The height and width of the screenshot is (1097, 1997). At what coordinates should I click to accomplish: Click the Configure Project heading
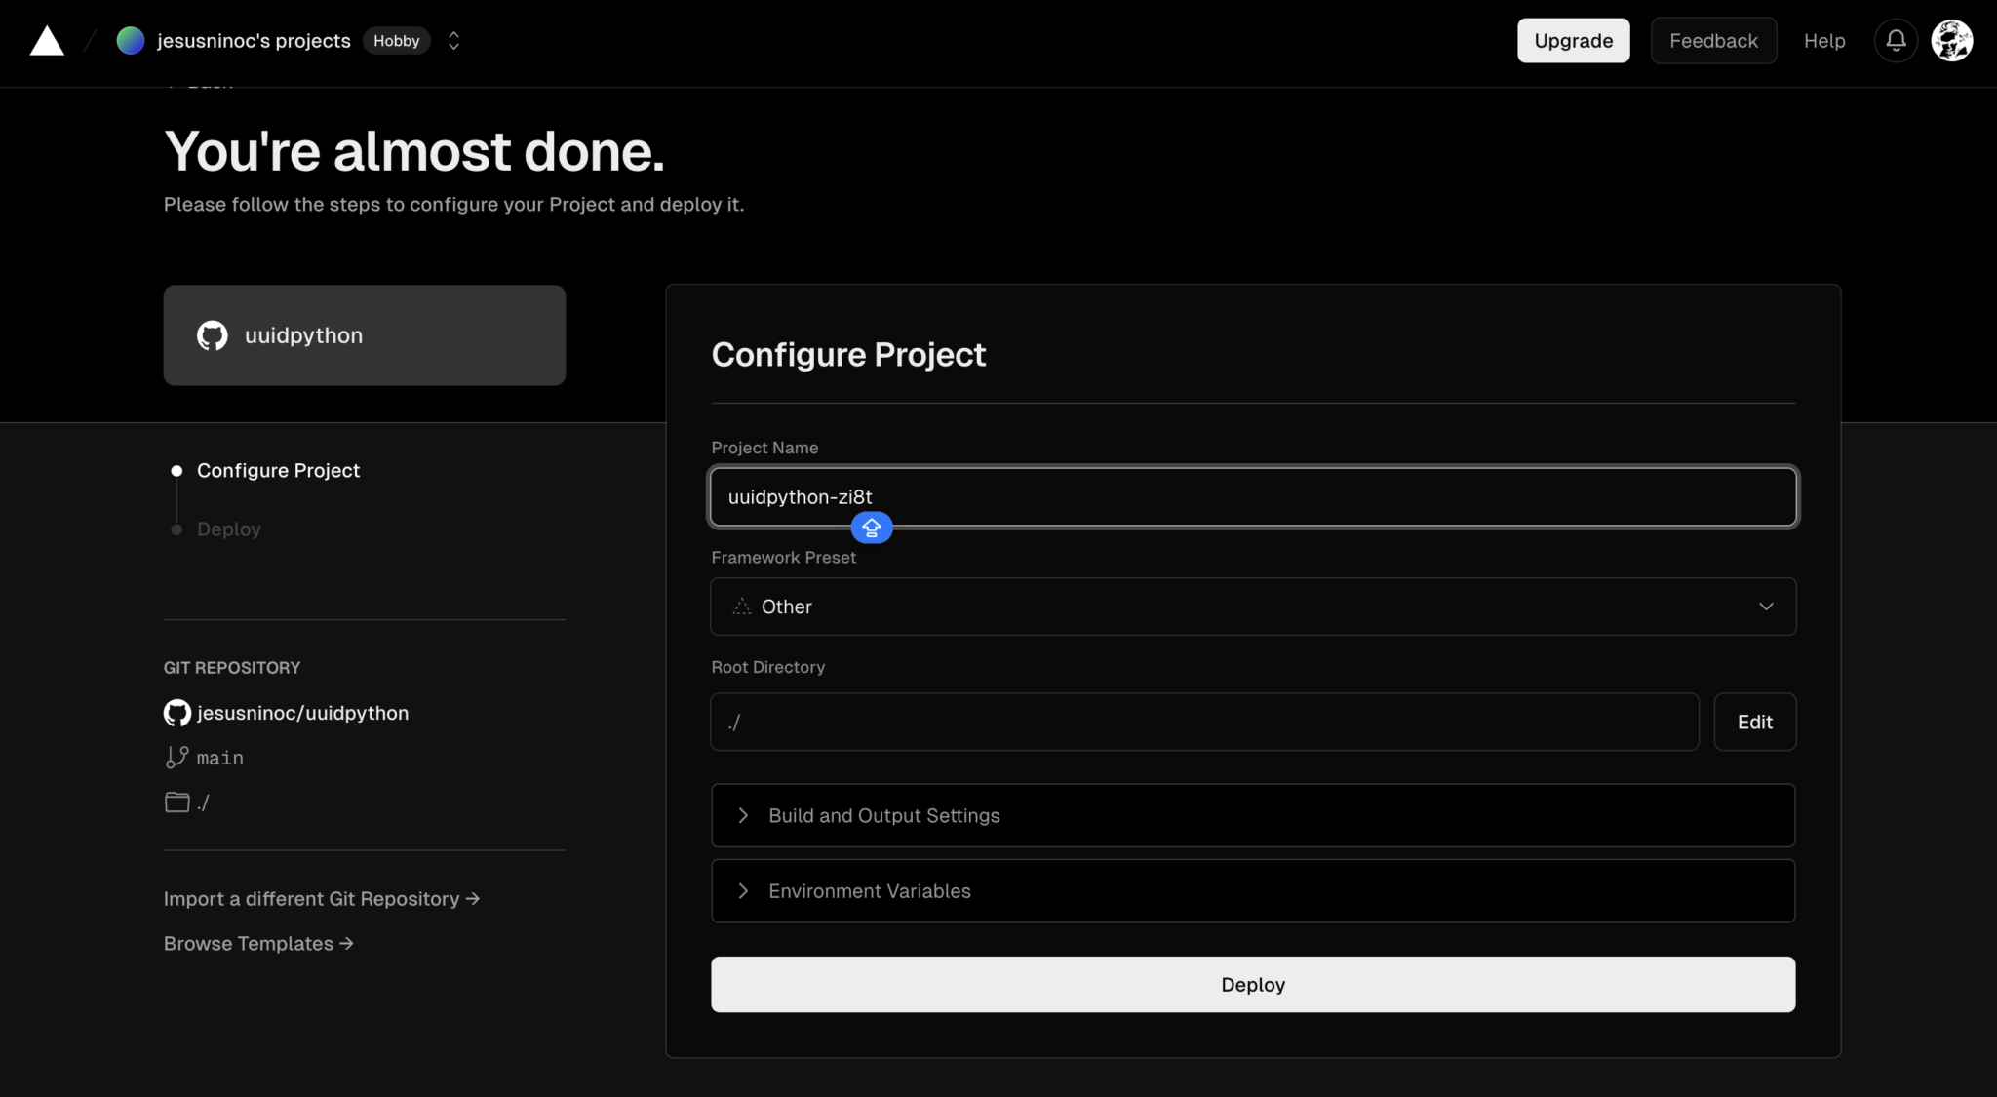(x=848, y=355)
